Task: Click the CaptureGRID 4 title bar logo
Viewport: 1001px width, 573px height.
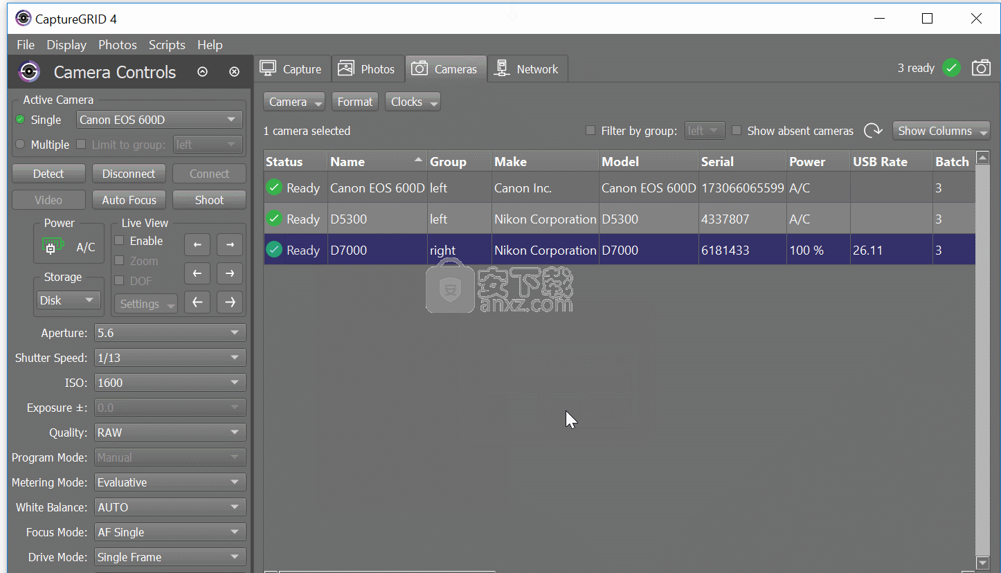Action: pos(23,19)
